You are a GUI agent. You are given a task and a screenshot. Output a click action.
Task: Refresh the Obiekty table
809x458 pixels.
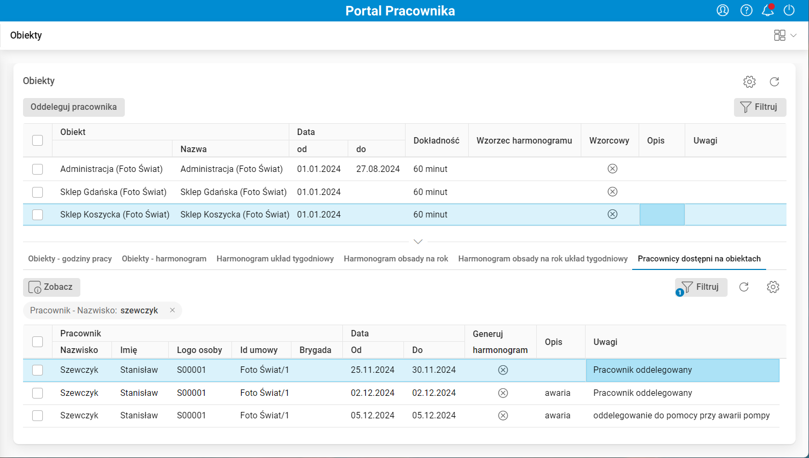[774, 81]
